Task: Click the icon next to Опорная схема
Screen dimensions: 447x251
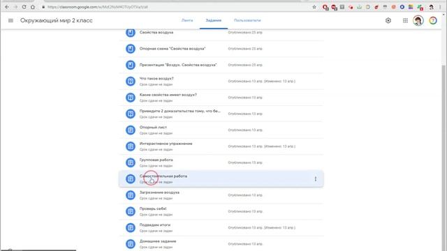Action: pos(131,49)
